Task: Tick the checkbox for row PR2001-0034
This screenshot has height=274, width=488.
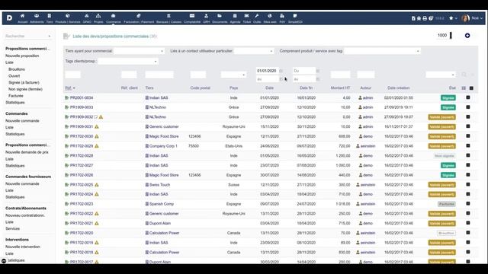Action: pos(467,97)
